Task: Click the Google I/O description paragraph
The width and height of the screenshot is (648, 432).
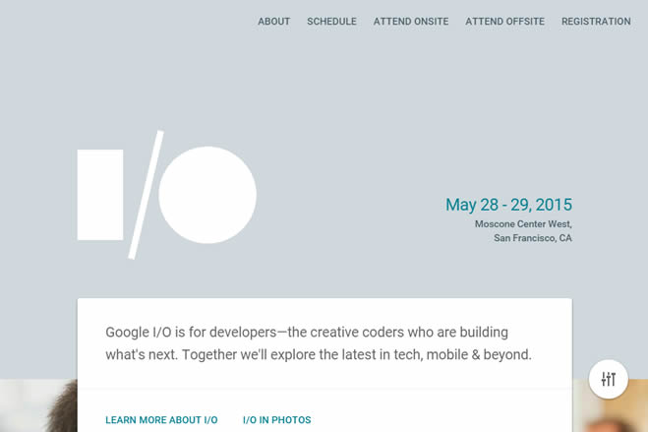Action: tap(319, 343)
